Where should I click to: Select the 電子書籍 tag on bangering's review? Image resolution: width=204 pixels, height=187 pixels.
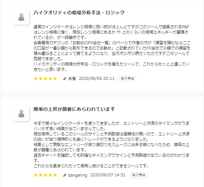139,175
